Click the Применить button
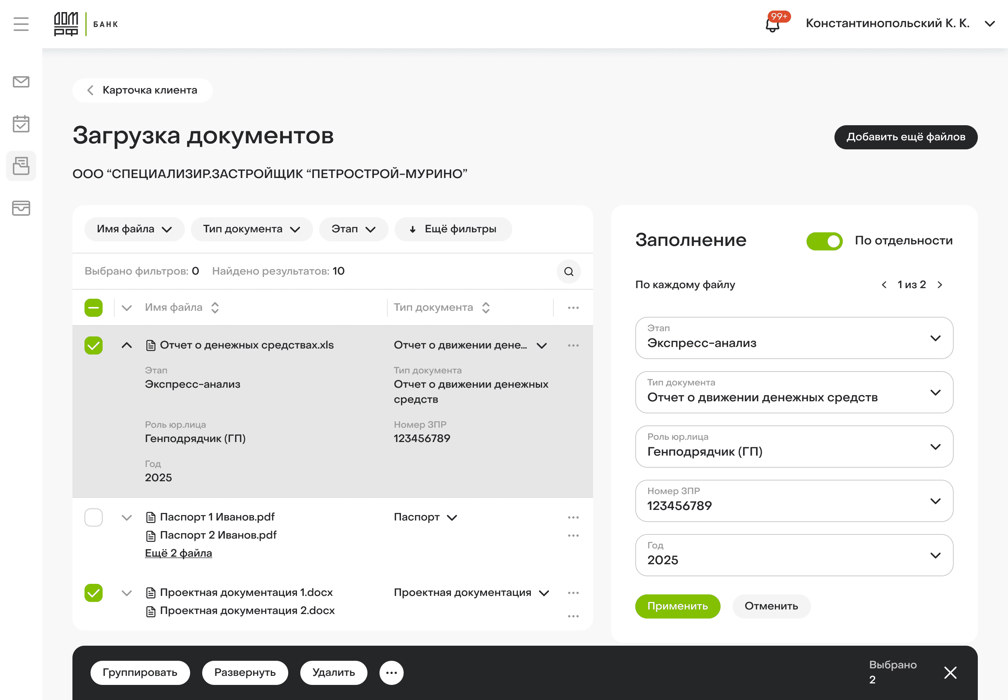This screenshot has width=1008, height=700. click(x=677, y=606)
